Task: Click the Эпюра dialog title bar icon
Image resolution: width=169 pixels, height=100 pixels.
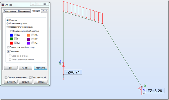Action: [3, 5]
